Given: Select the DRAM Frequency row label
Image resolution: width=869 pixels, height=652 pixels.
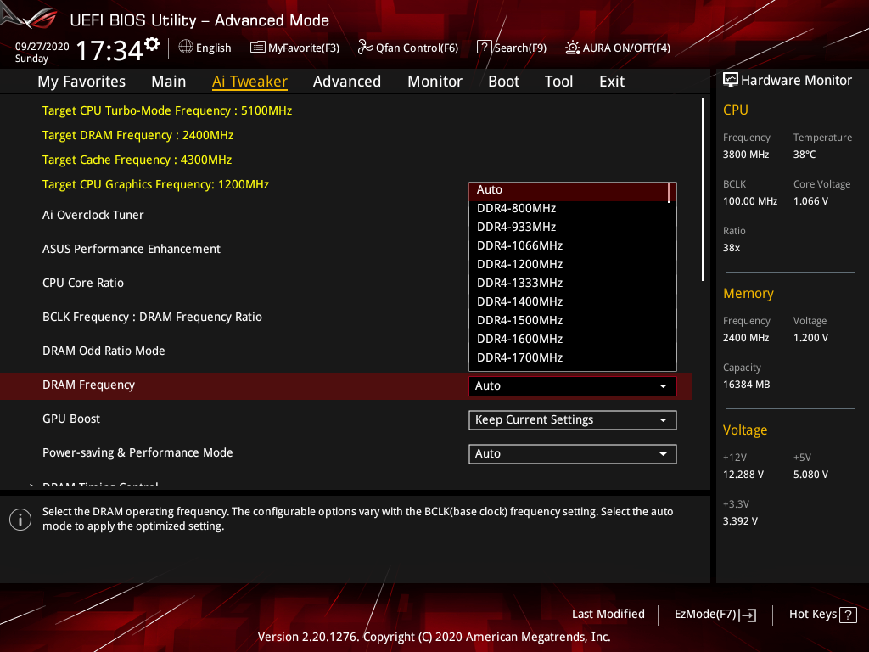Looking at the screenshot, I should (x=88, y=385).
